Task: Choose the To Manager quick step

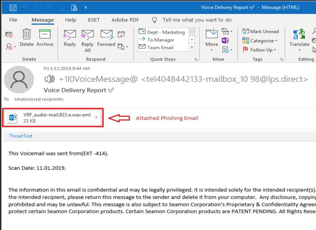Action: pos(157,40)
